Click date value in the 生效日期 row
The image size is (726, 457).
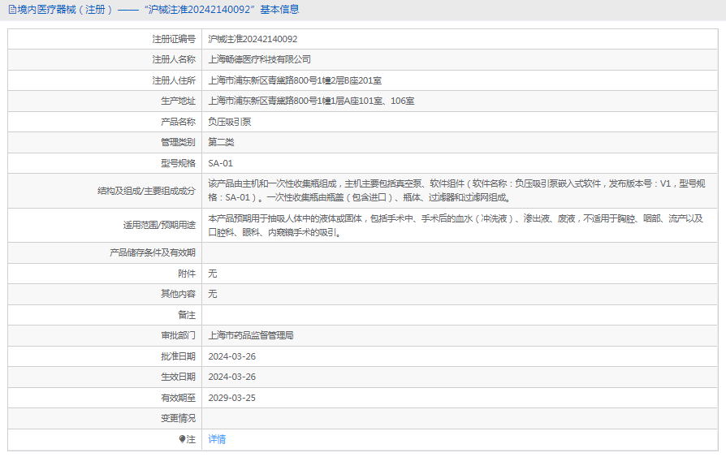click(x=231, y=377)
